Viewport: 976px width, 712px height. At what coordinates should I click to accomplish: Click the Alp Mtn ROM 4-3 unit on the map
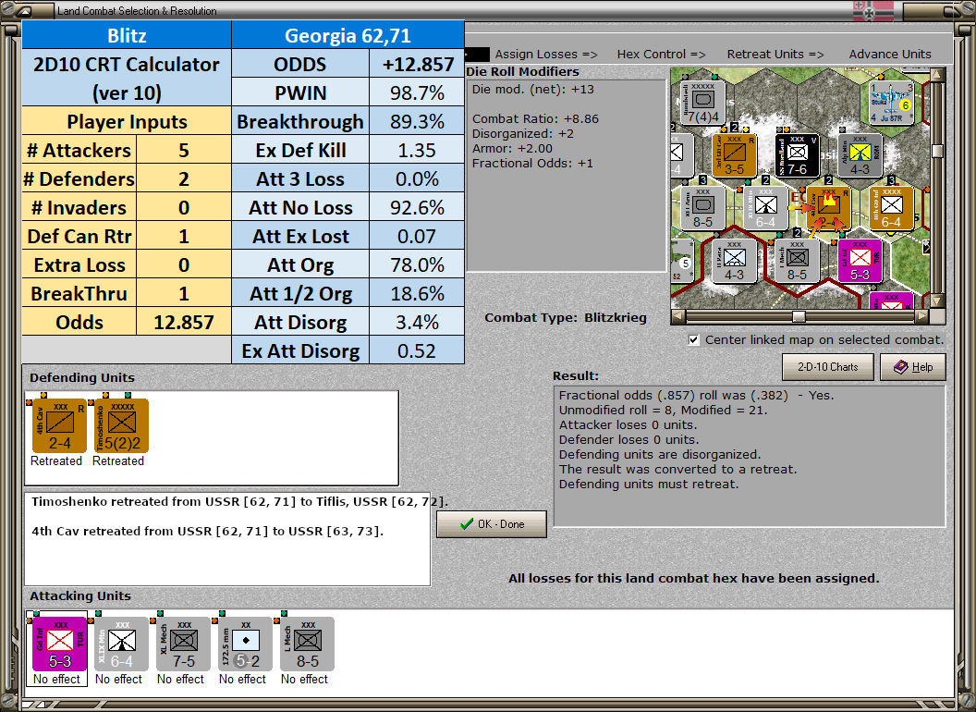860,155
